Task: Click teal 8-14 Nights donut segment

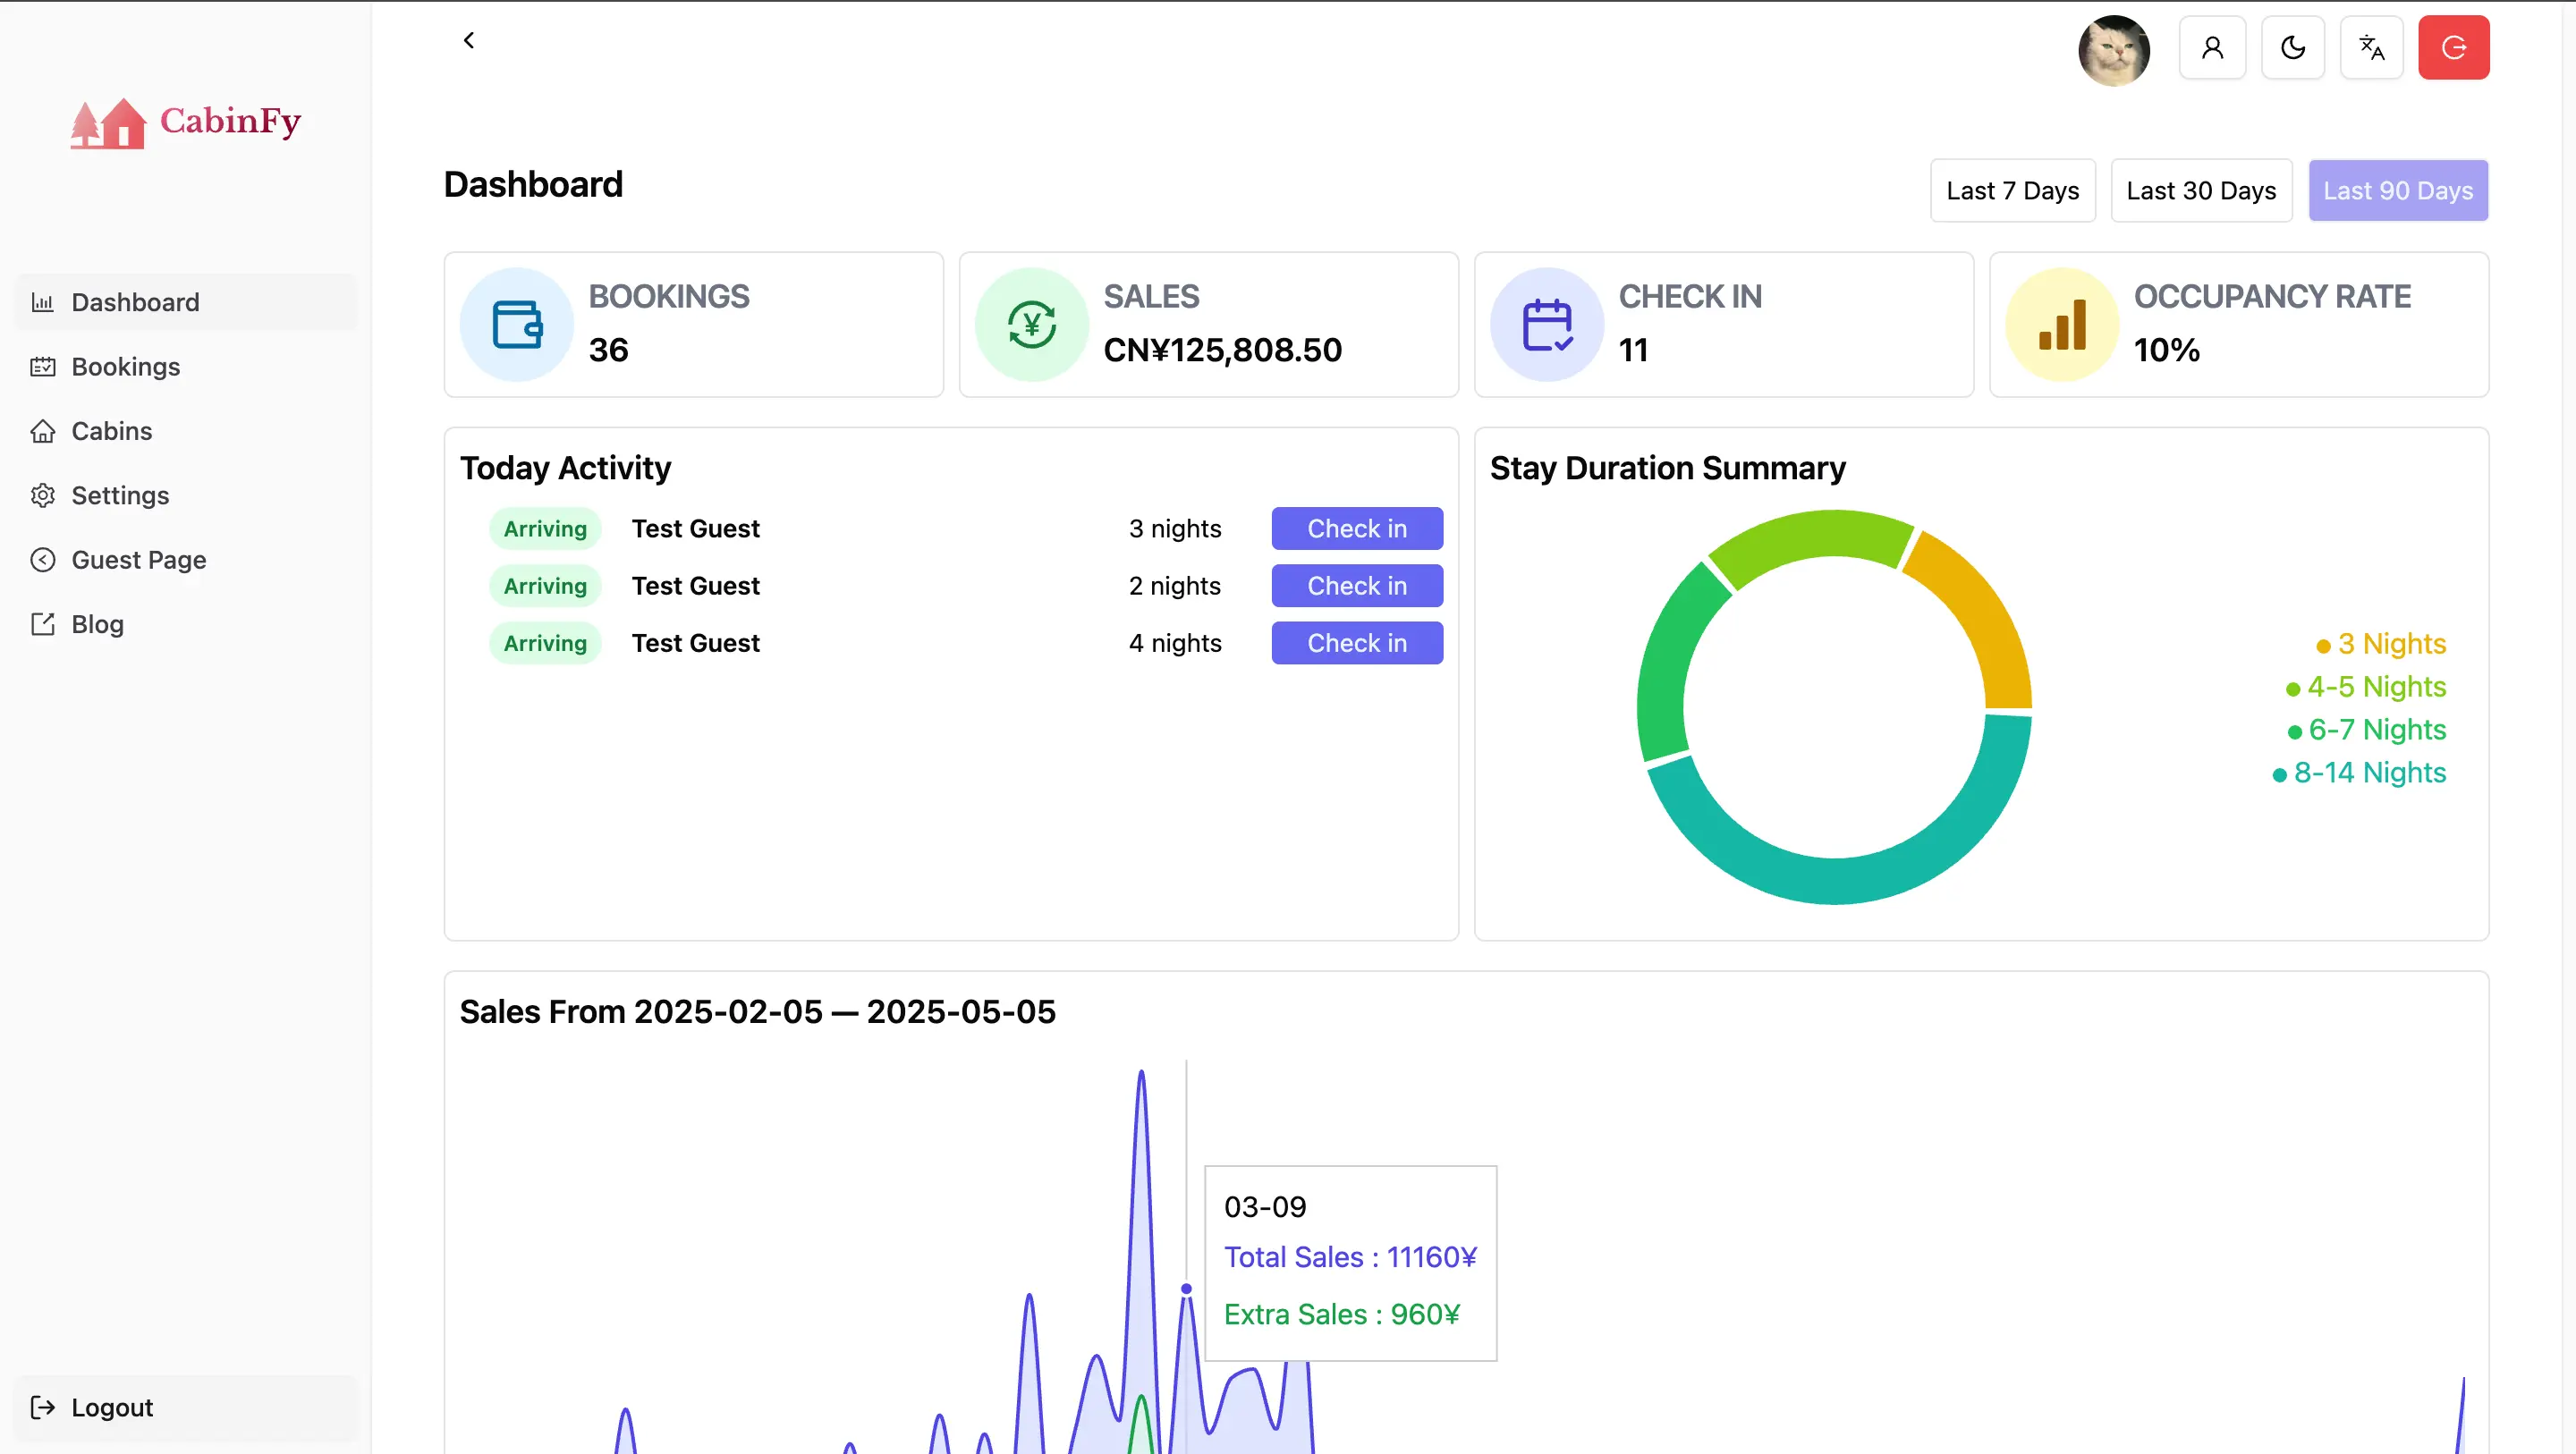Action: pos(1835,880)
